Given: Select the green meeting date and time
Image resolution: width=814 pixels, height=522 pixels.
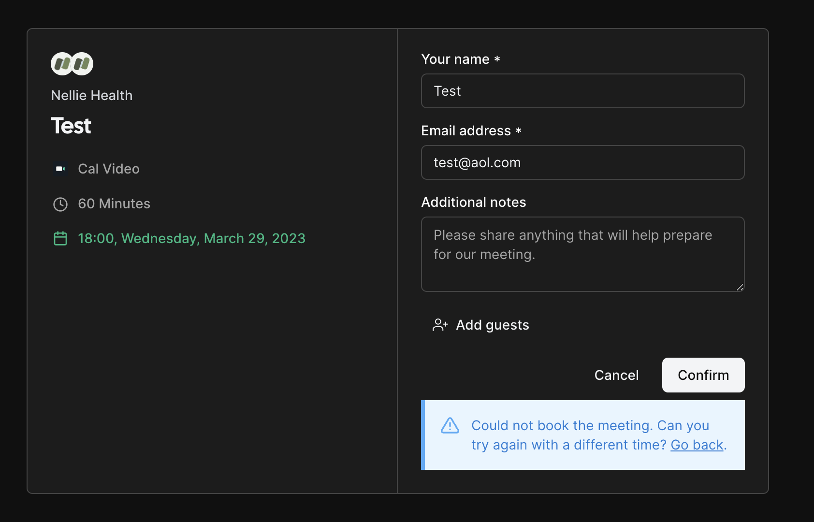Looking at the screenshot, I should (191, 238).
